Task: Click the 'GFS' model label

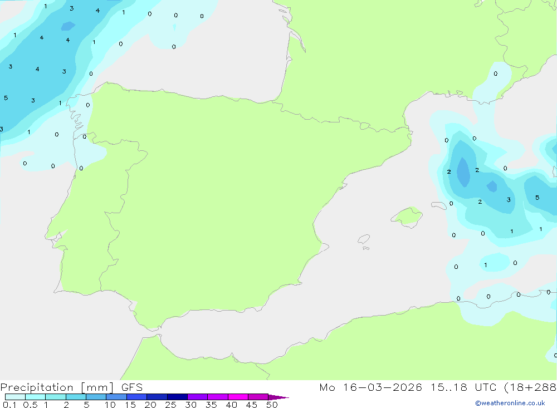Action: pyautogui.click(x=132, y=387)
